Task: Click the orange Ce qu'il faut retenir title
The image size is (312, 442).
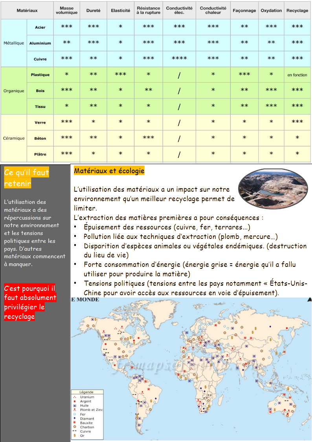Action: [x=26, y=178]
